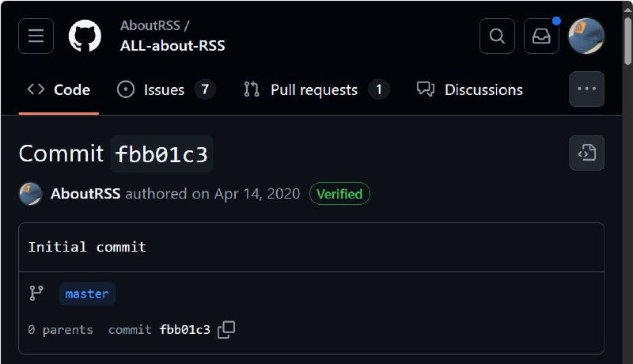Screen dimensions: 633x364
Task: Click the GitHub logo icon
Action: pos(85,36)
